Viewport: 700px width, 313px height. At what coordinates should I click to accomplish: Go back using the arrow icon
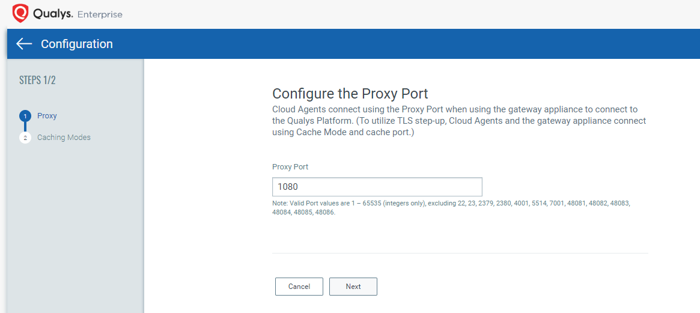24,44
